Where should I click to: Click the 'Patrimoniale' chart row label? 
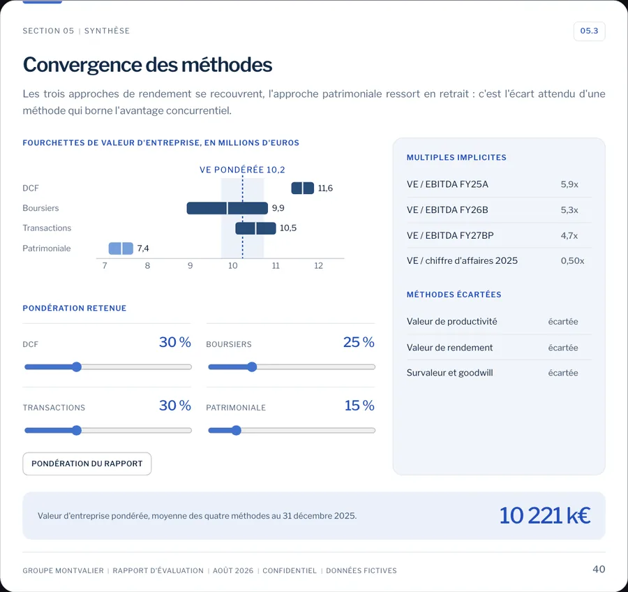coord(47,249)
